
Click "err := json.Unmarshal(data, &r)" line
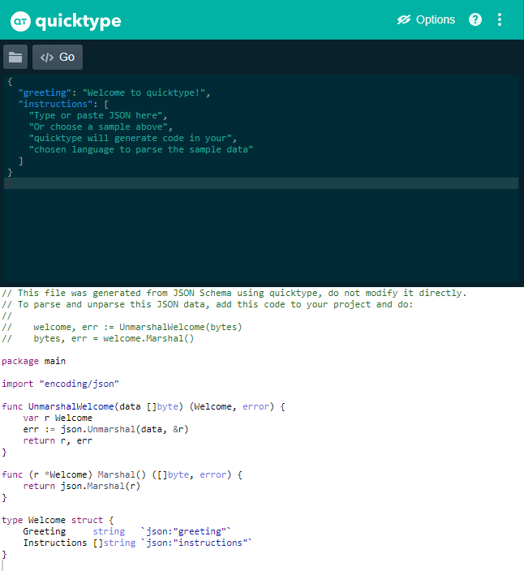[105, 429]
